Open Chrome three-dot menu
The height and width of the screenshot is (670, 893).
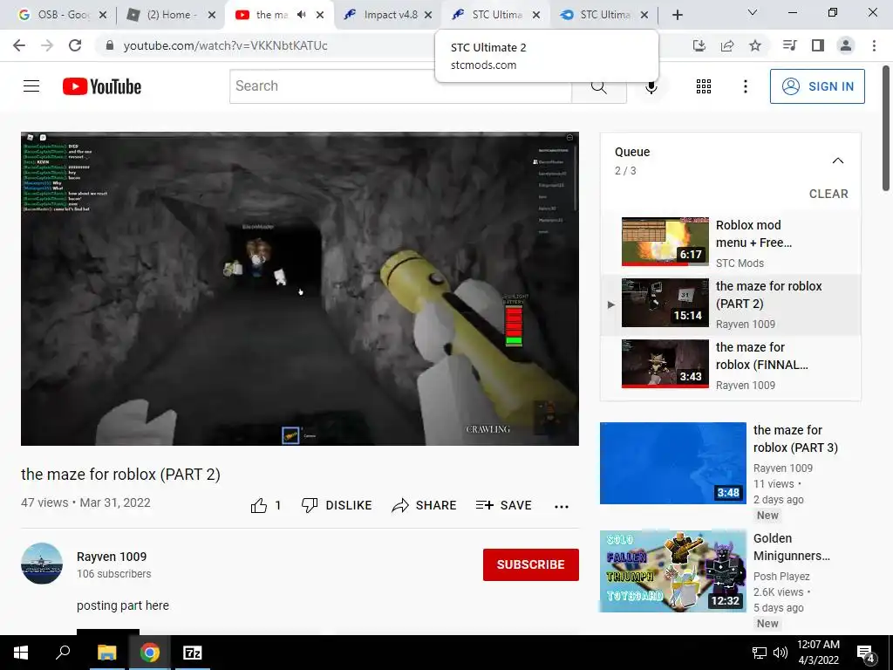874,45
